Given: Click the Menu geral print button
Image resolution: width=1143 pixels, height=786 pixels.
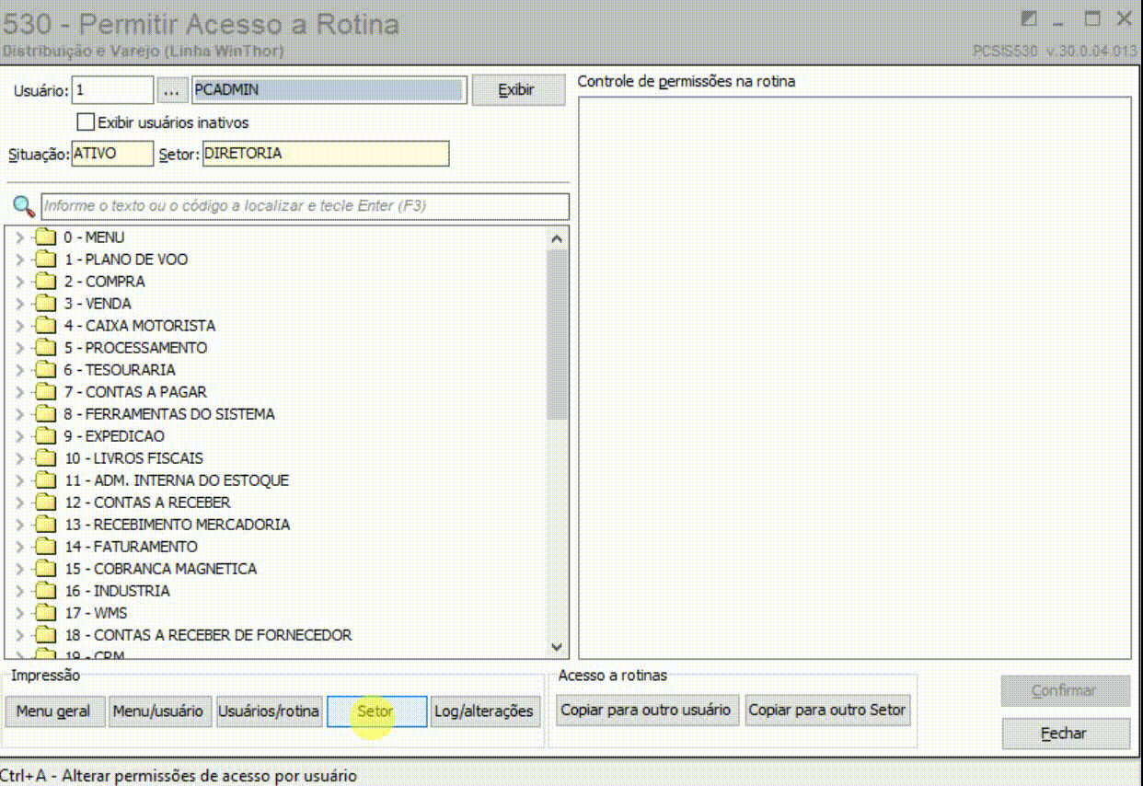Looking at the screenshot, I should 53,711.
